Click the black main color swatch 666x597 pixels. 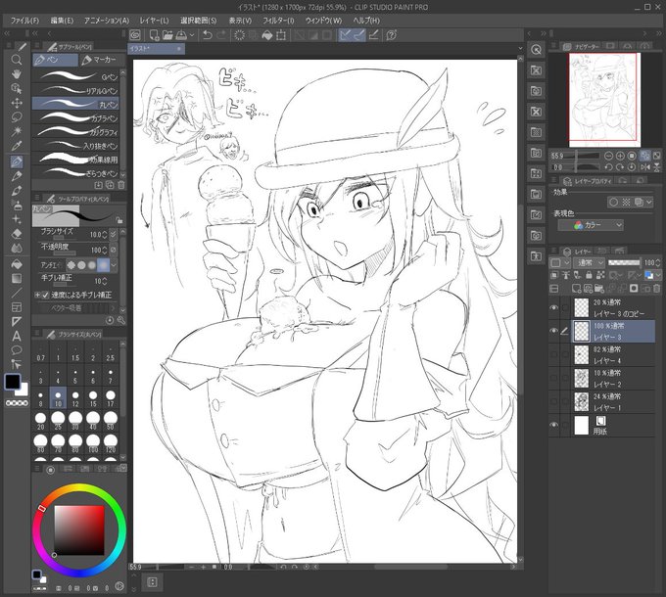[x=12, y=382]
